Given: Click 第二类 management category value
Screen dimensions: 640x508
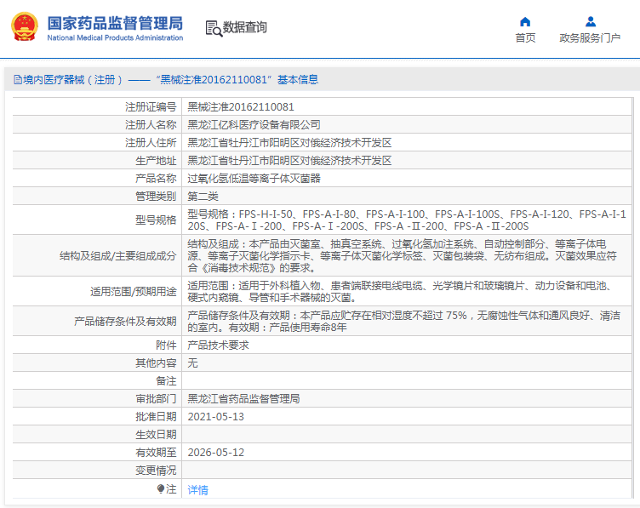Looking at the screenshot, I should point(203,197).
